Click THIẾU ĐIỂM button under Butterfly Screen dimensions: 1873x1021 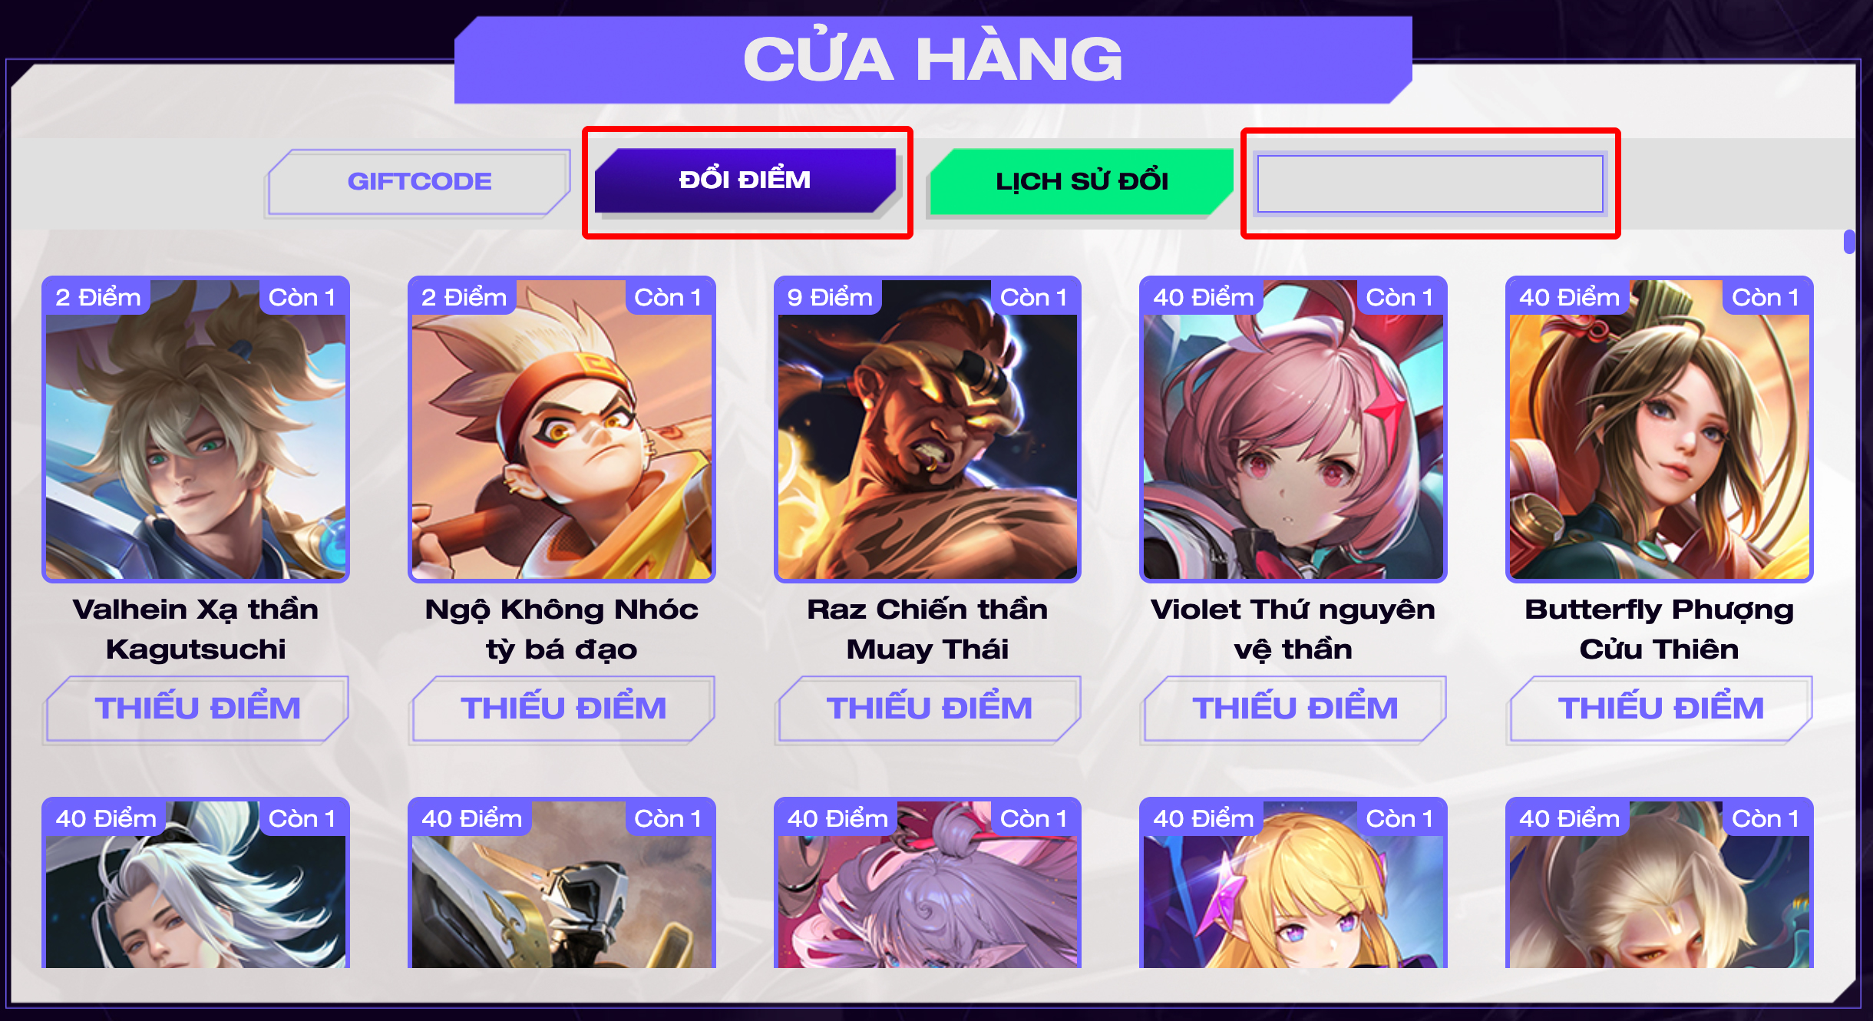1661,709
